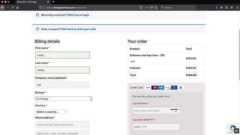
Task: Click the Apartment, suite, unit field
Action: (x=63, y=132)
